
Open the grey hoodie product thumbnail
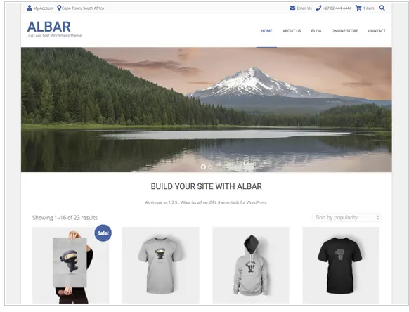(x=251, y=266)
